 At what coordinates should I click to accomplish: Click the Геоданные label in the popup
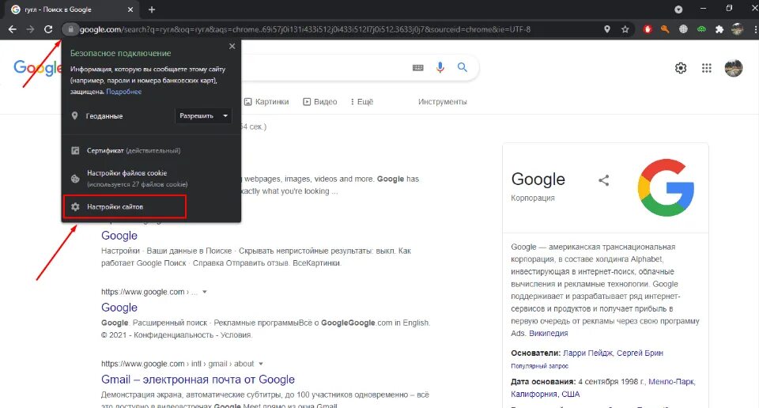(x=104, y=116)
